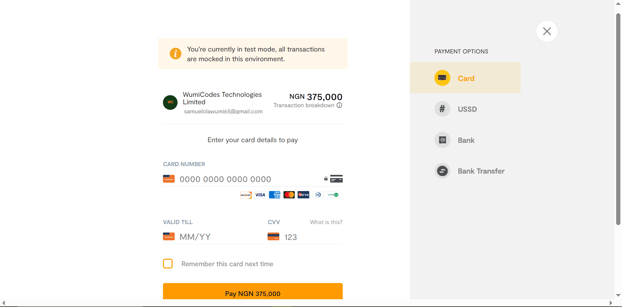Screen dimensions: 622x307
Task: Click the test mode info icon
Action: click(x=175, y=54)
